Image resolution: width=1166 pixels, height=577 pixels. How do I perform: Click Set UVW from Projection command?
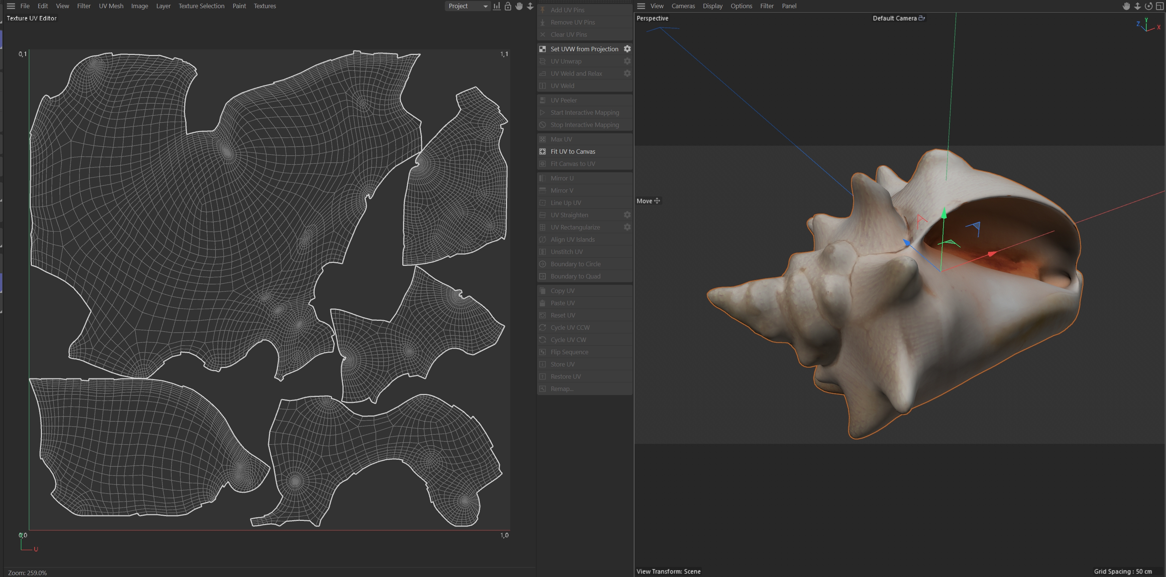[x=584, y=49]
